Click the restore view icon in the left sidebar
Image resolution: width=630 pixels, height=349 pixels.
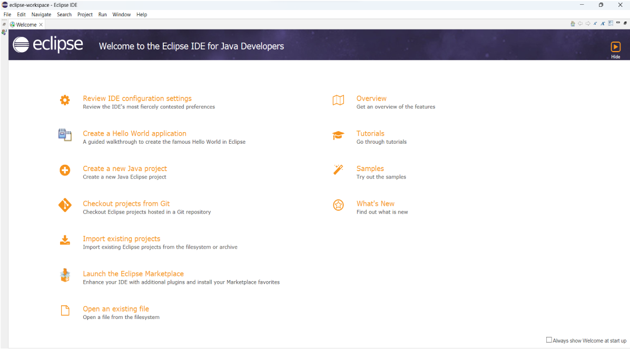4,24
